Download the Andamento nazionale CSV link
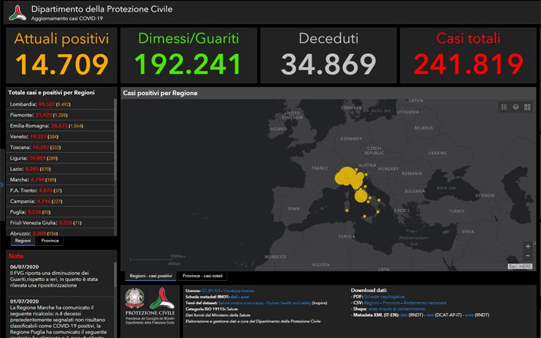 pos(425,302)
